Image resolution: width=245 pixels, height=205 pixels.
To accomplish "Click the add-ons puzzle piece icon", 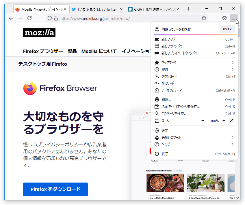I will (157, 90).
